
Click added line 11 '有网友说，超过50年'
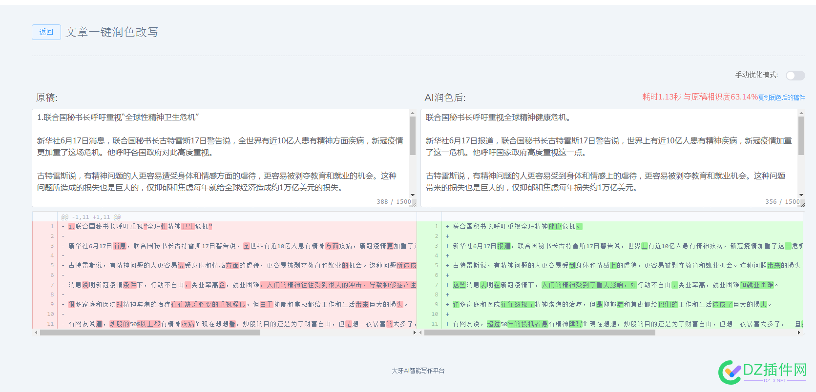click(x=610, y=324)
